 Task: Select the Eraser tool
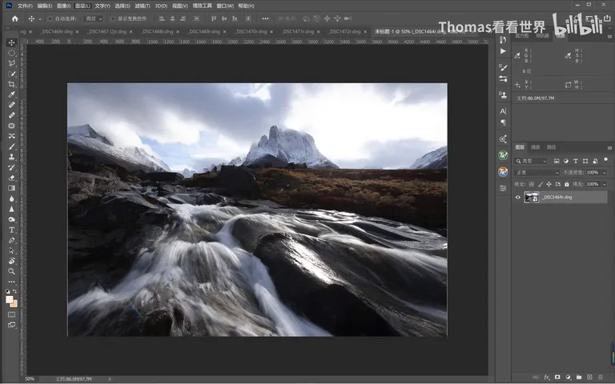(x=12, y=178)
